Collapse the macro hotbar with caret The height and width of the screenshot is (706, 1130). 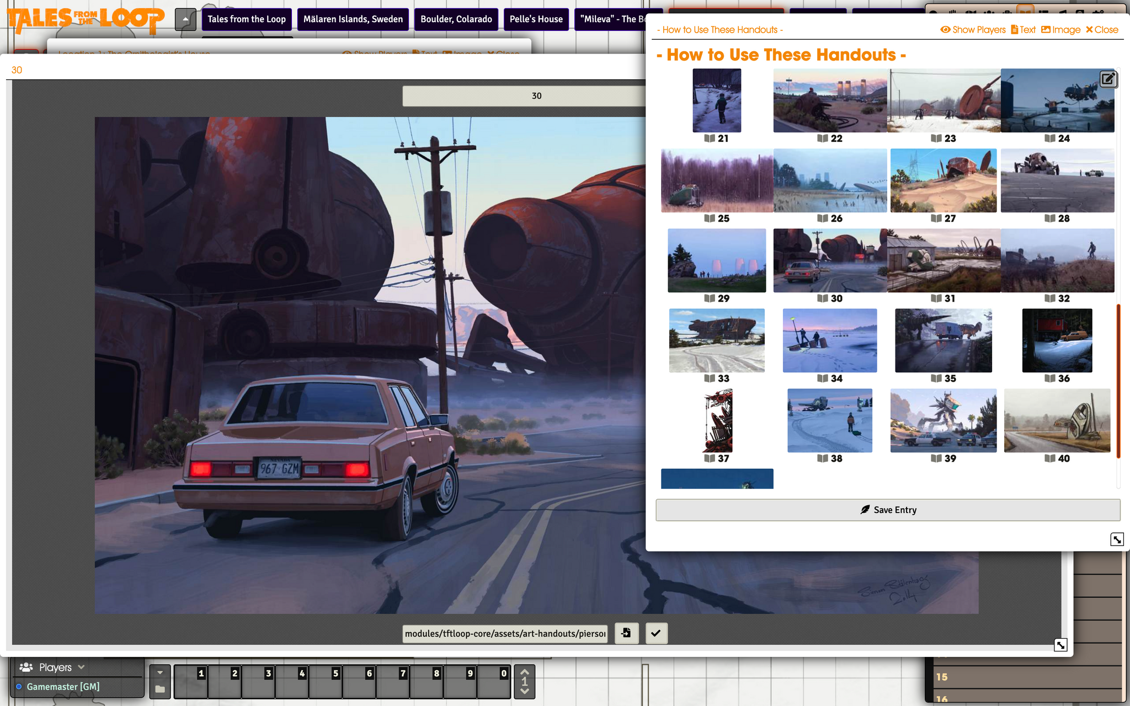click(160, 672)
